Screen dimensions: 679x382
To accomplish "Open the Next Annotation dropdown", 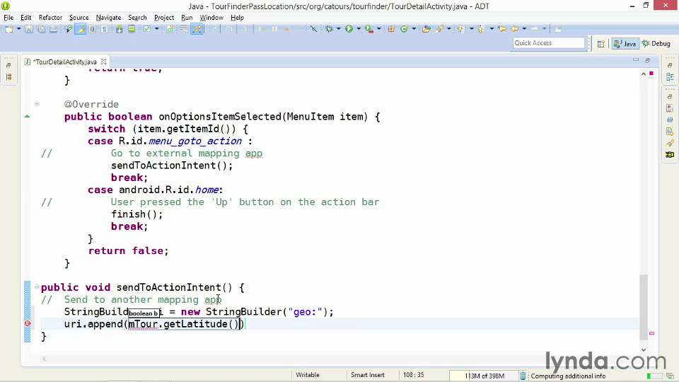I will pyautogui.click(x=471, y=29).
